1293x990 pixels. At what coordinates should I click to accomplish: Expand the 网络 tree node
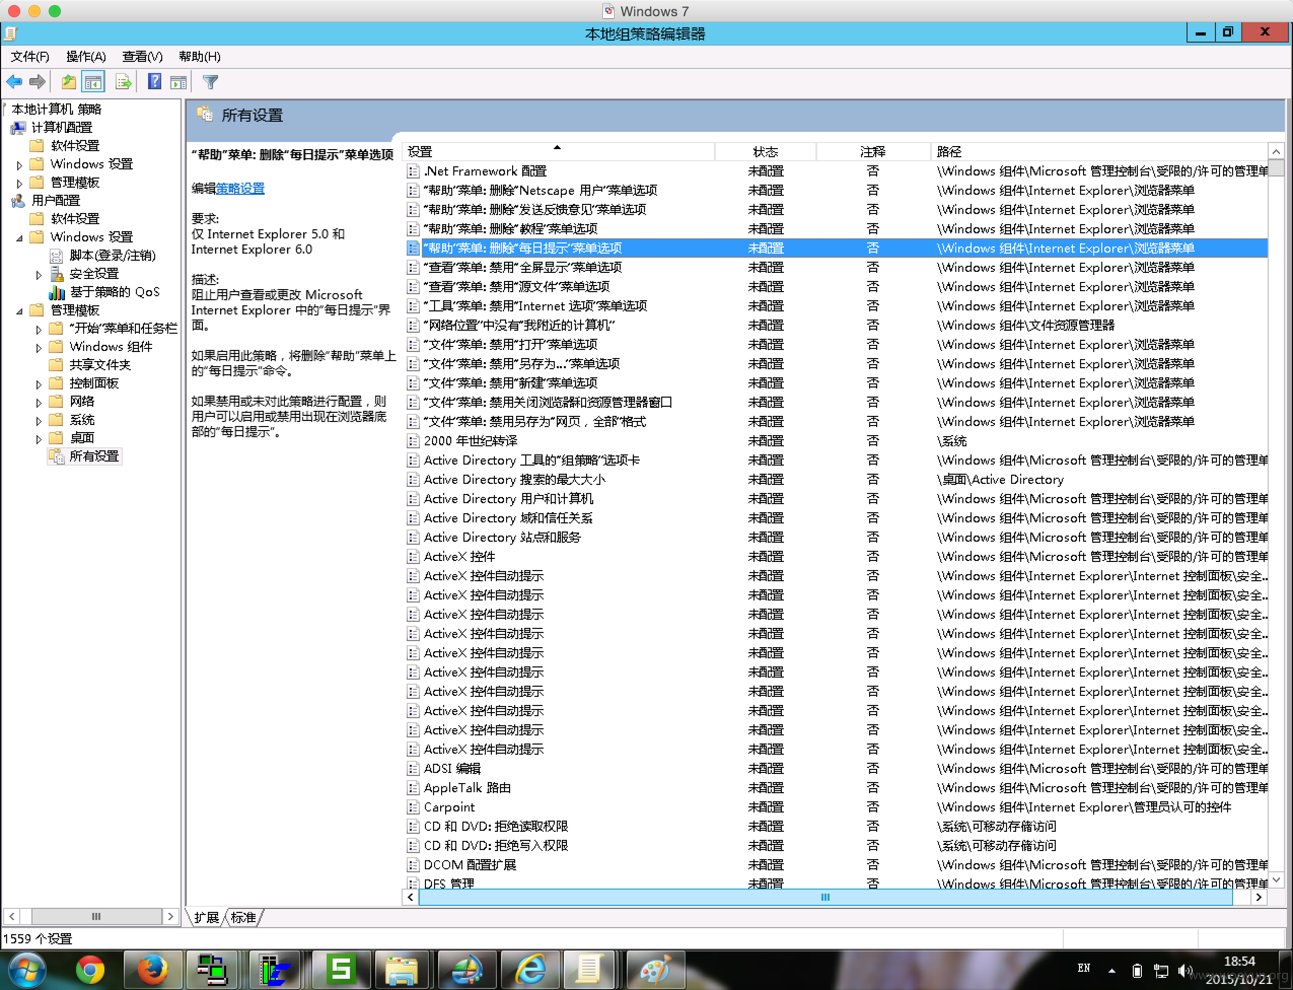pos(39,403)
